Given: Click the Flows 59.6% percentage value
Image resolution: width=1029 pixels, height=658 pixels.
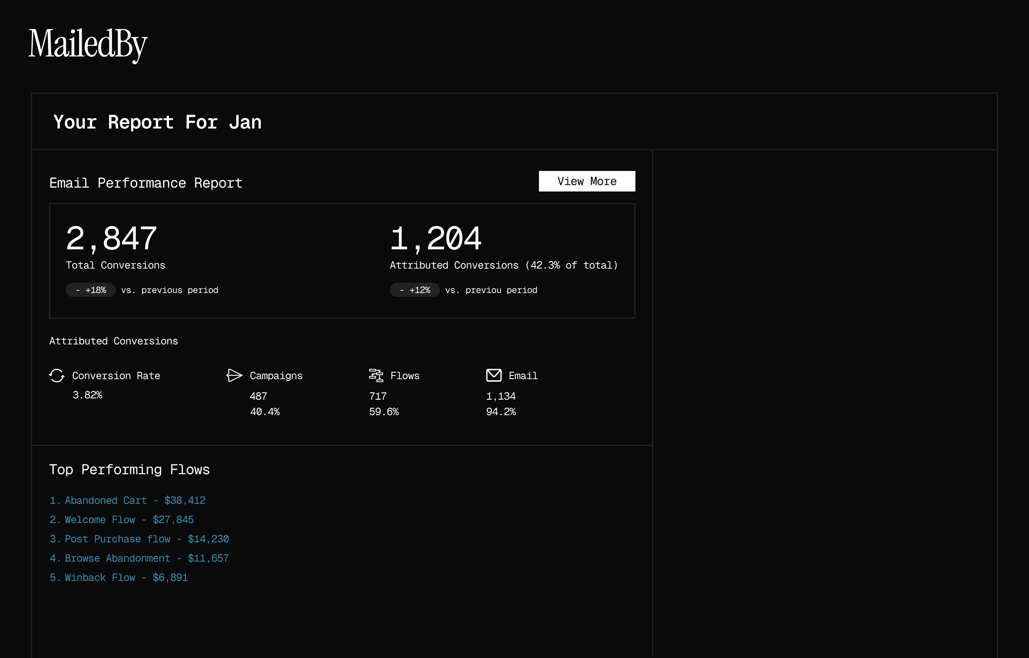Looking at the screenshot, I should [x=384, y=412].
